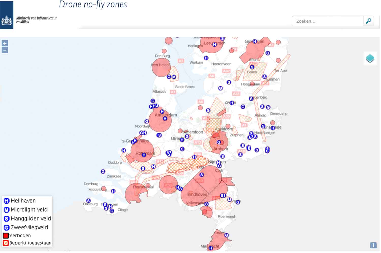
Task: Click the S marker at Emmen
Action: pyautogui.click(x=264, y=77)
